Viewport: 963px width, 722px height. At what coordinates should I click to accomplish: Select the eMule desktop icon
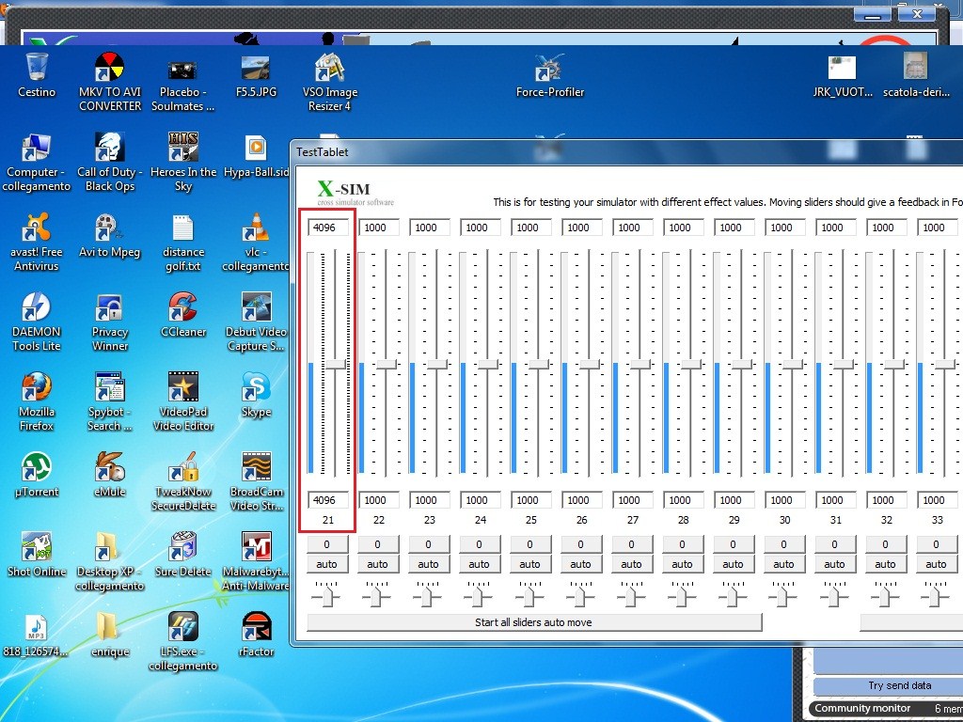click(109, 467)
